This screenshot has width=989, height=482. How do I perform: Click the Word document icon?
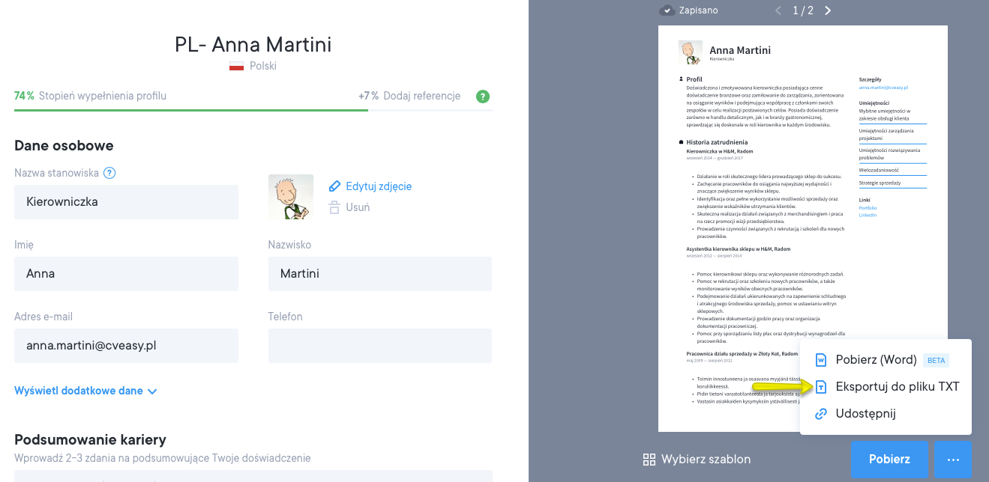pyautogui.click(x=821, y=360)
